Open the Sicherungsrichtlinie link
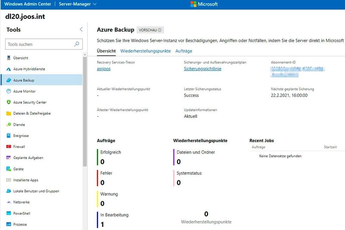Image resolution: width=345 pixels, height=230 pixels. 203,69
